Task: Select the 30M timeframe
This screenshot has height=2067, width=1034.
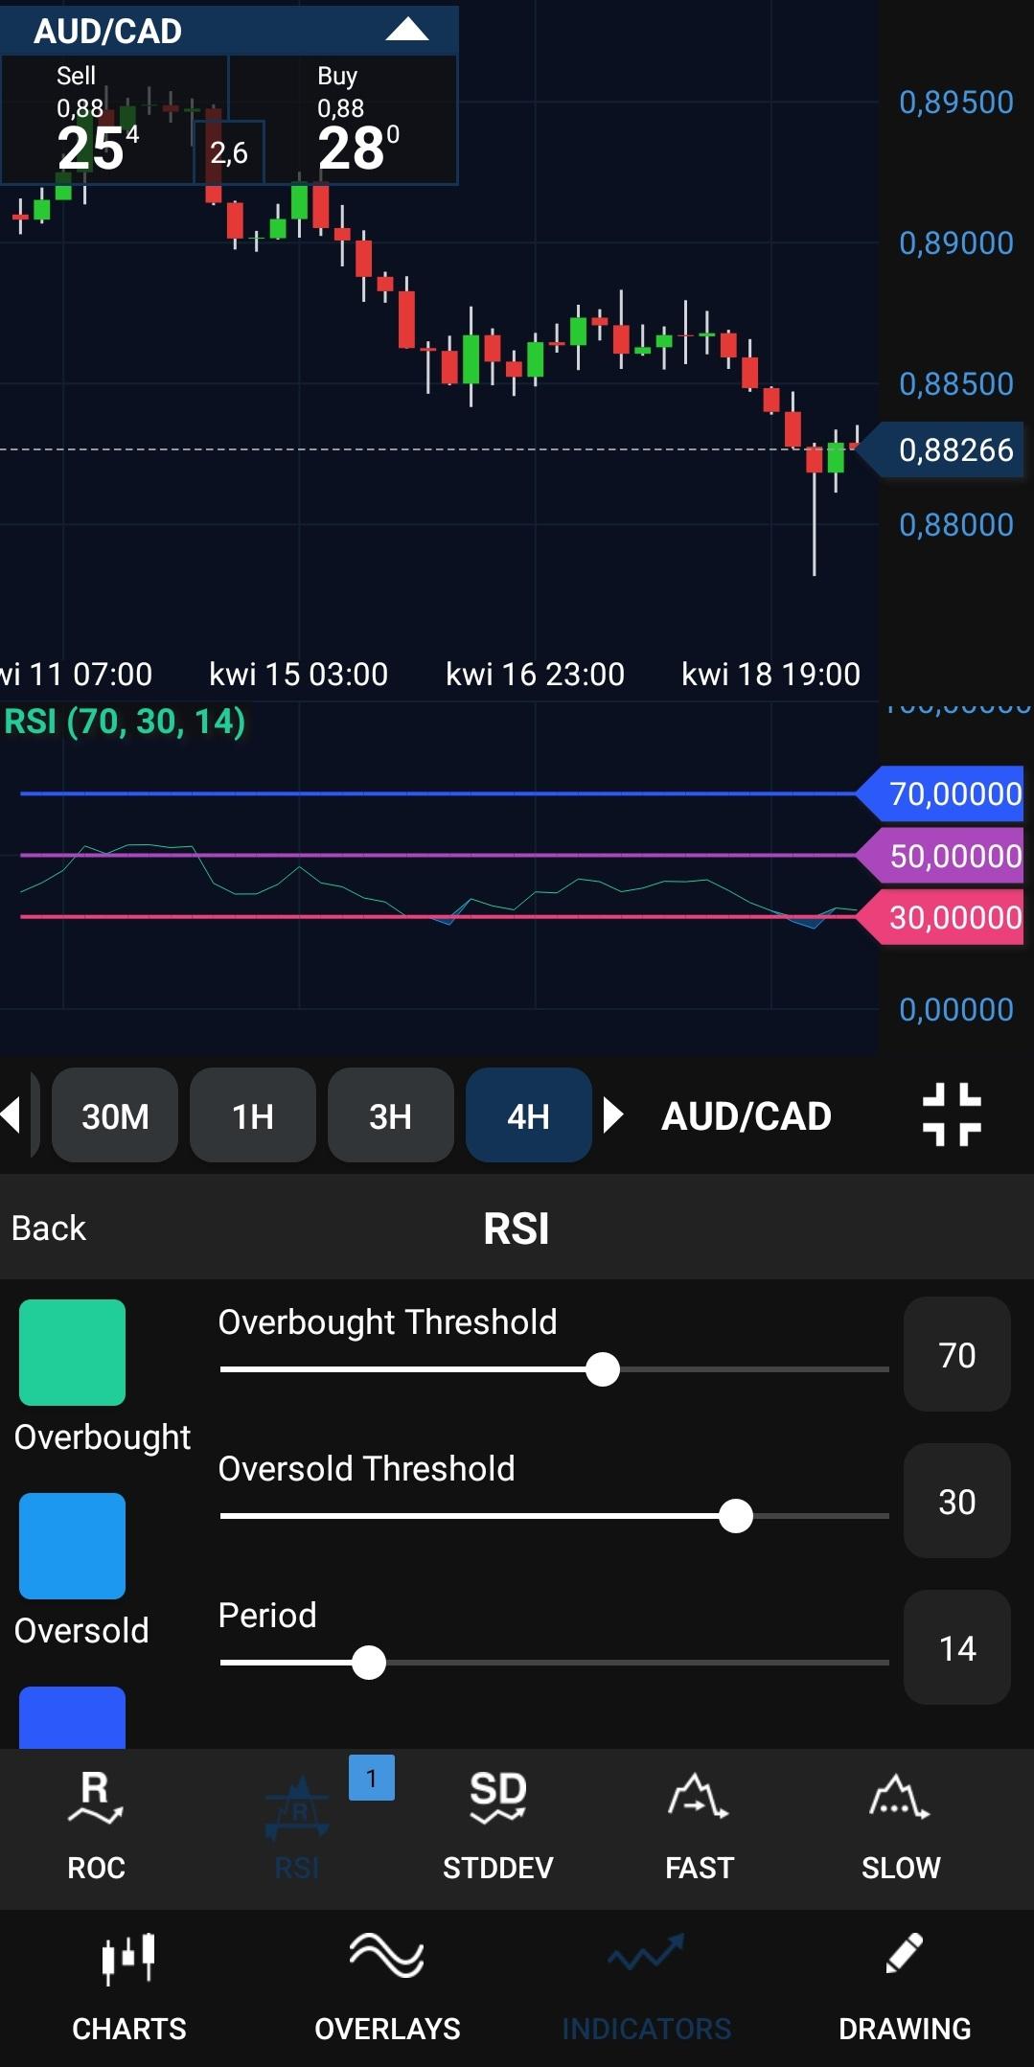Action: tap(115, 1115)
